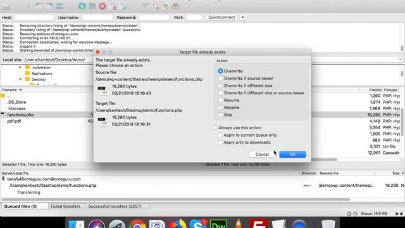The height and width of the screenshot is (228, 405).
Task: Switch to the Successful transfers tab
Action: click(115, 206)
